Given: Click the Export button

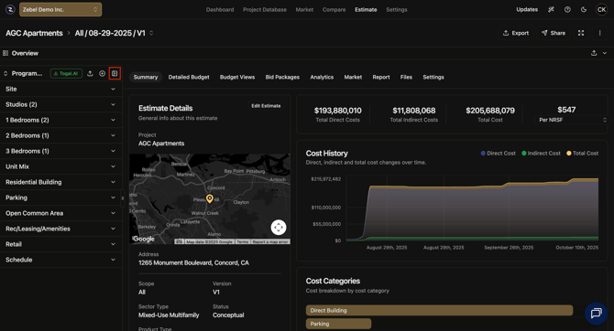Looking at the screenshot, I should (x=516, y=33).
